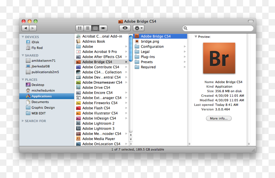The height and width of the screenshot is (178, 275).
Task: Select Adobe Drive CS4
Action: coord(102,87)
